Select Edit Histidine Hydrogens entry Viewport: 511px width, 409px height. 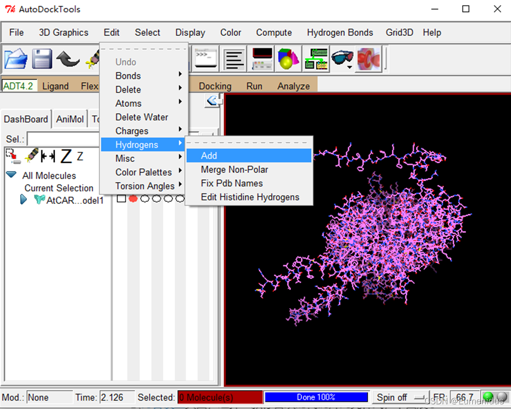(249, 197)
